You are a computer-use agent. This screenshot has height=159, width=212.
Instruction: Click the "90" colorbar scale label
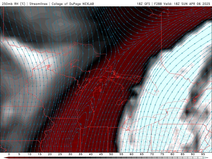click(193, 154)
